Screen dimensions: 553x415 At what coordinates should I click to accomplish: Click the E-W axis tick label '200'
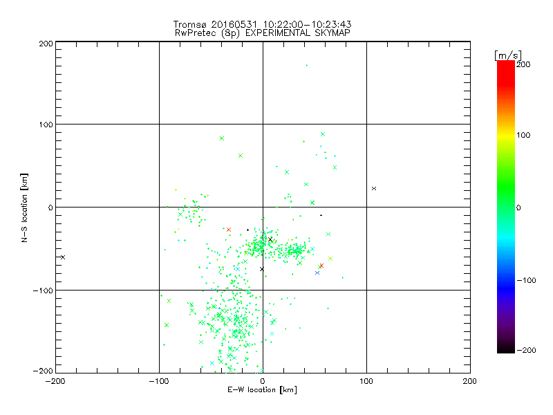[470, 381]
